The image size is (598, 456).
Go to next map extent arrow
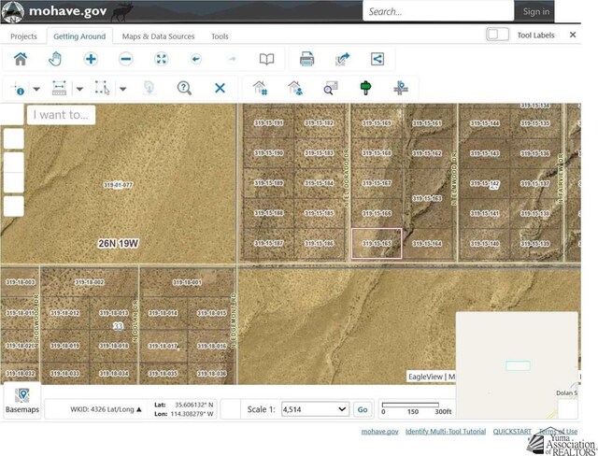point(232,59)
